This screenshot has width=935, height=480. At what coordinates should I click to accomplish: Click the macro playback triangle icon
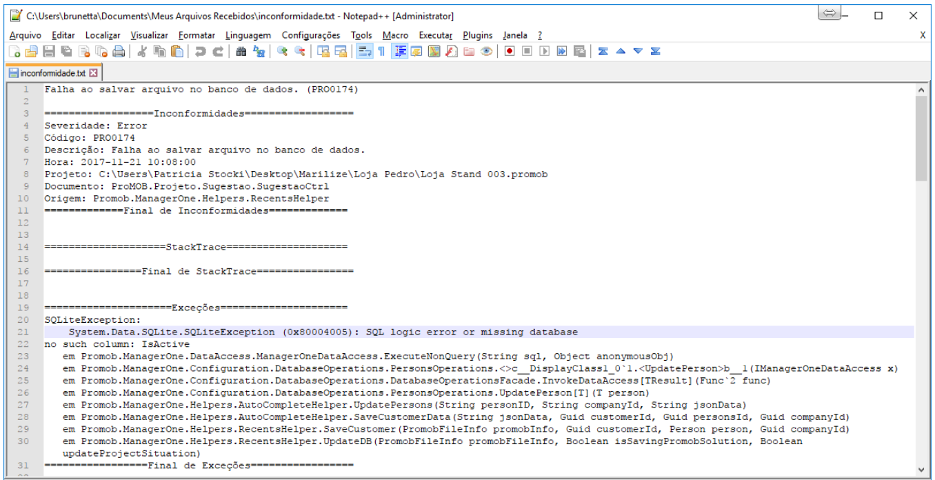(x=545, y=51)
